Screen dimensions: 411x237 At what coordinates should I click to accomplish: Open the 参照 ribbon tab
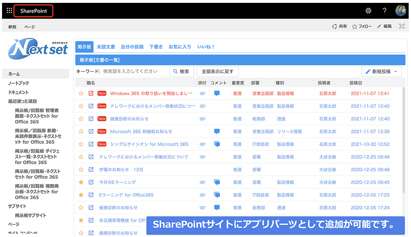click(12, 27)
